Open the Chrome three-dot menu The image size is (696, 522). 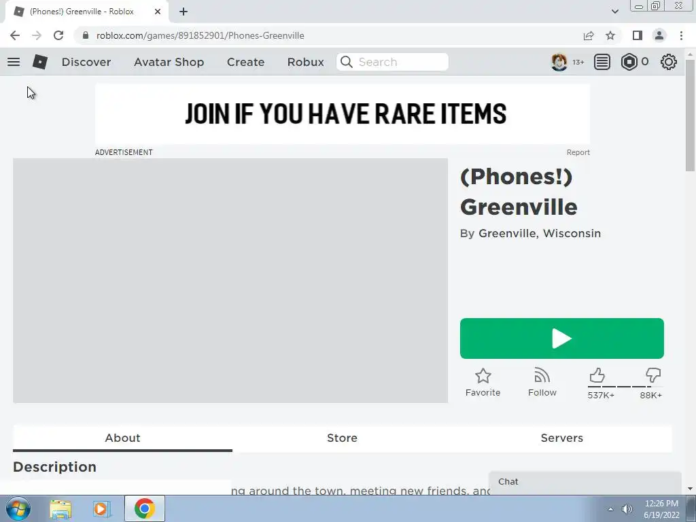tap(681, 35)
